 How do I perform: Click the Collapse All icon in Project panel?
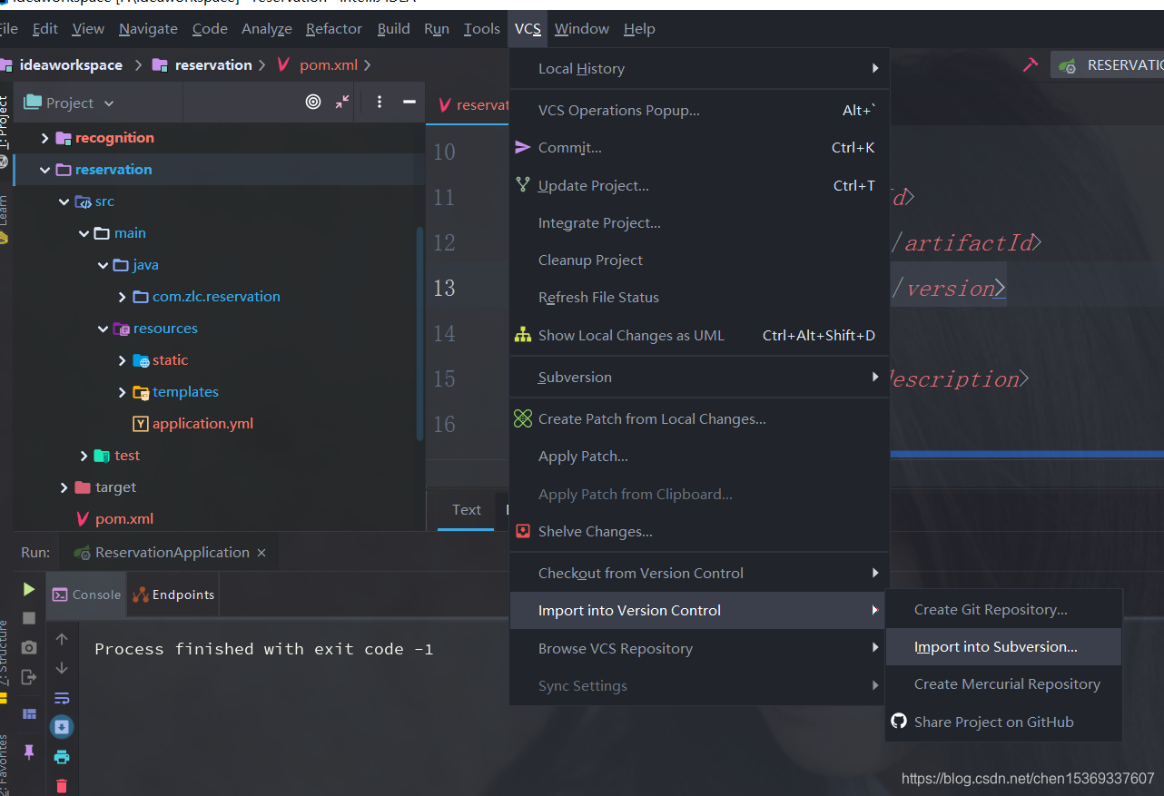pyautogui.click(x=342, y=103)
